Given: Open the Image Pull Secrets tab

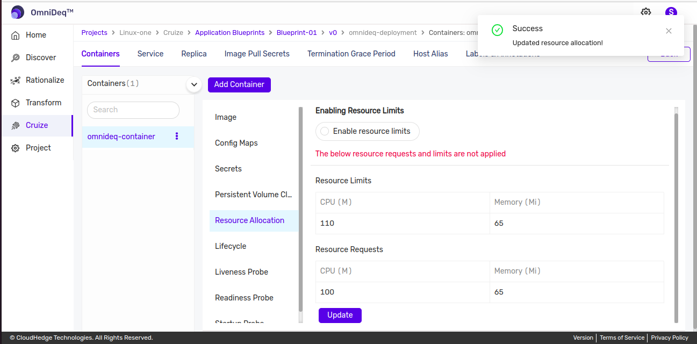Looking at the screenshot, I should pyautogui.click(x=257, y=54).
